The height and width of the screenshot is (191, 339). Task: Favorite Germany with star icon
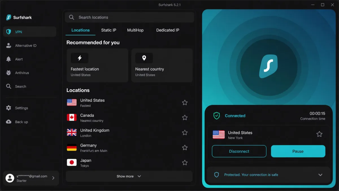(x=185, y=147)
